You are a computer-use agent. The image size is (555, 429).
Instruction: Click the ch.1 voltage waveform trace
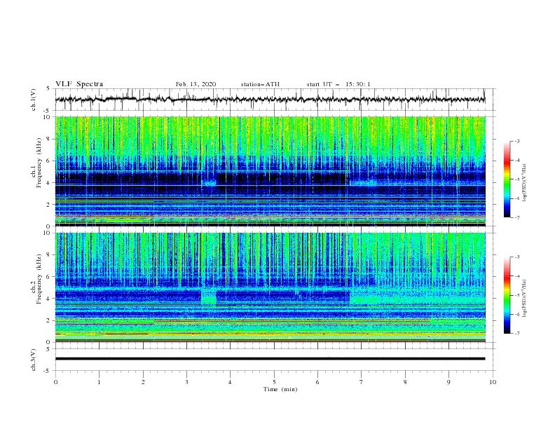pyautogui.click(x=270, y=100)
